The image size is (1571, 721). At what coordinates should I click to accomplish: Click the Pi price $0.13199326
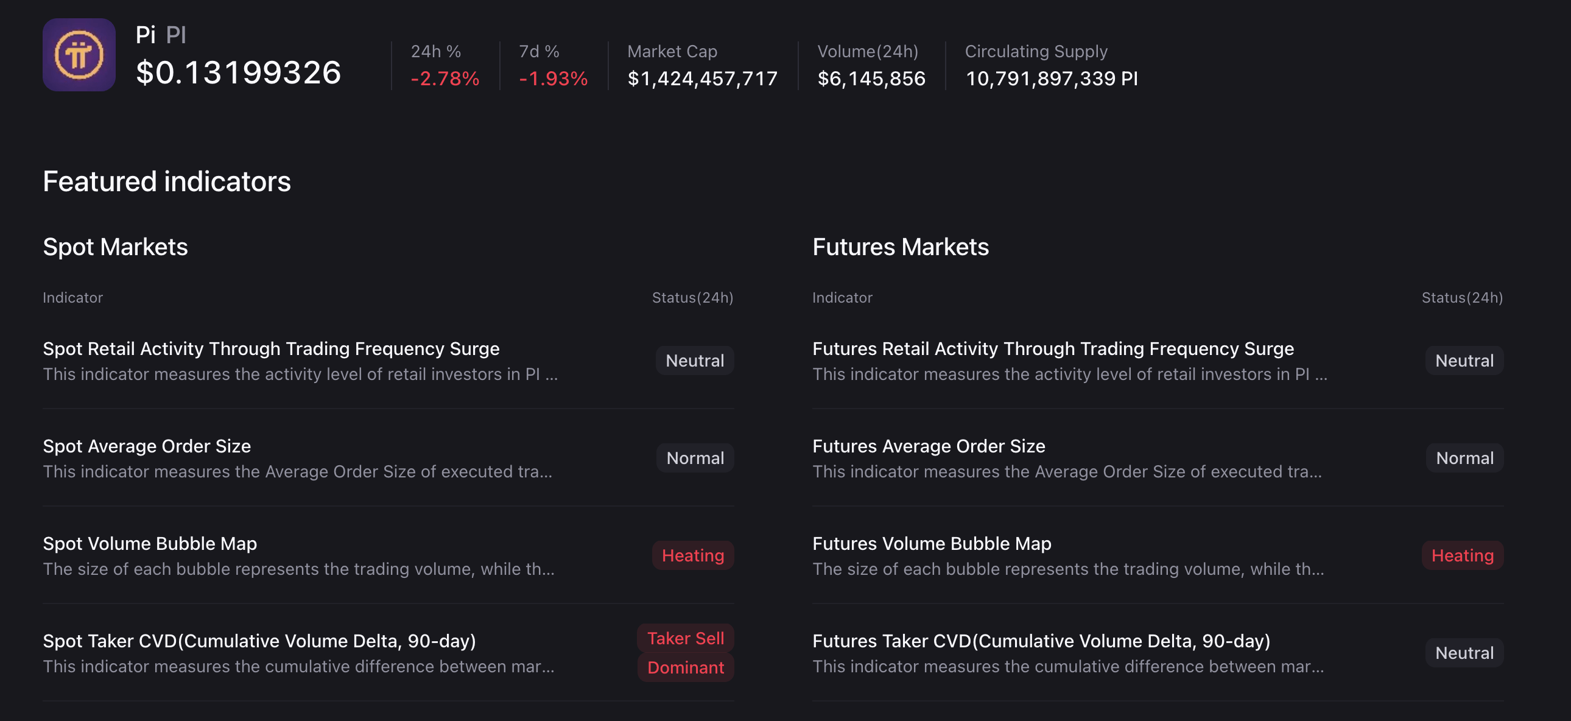[x=238, y=72]
